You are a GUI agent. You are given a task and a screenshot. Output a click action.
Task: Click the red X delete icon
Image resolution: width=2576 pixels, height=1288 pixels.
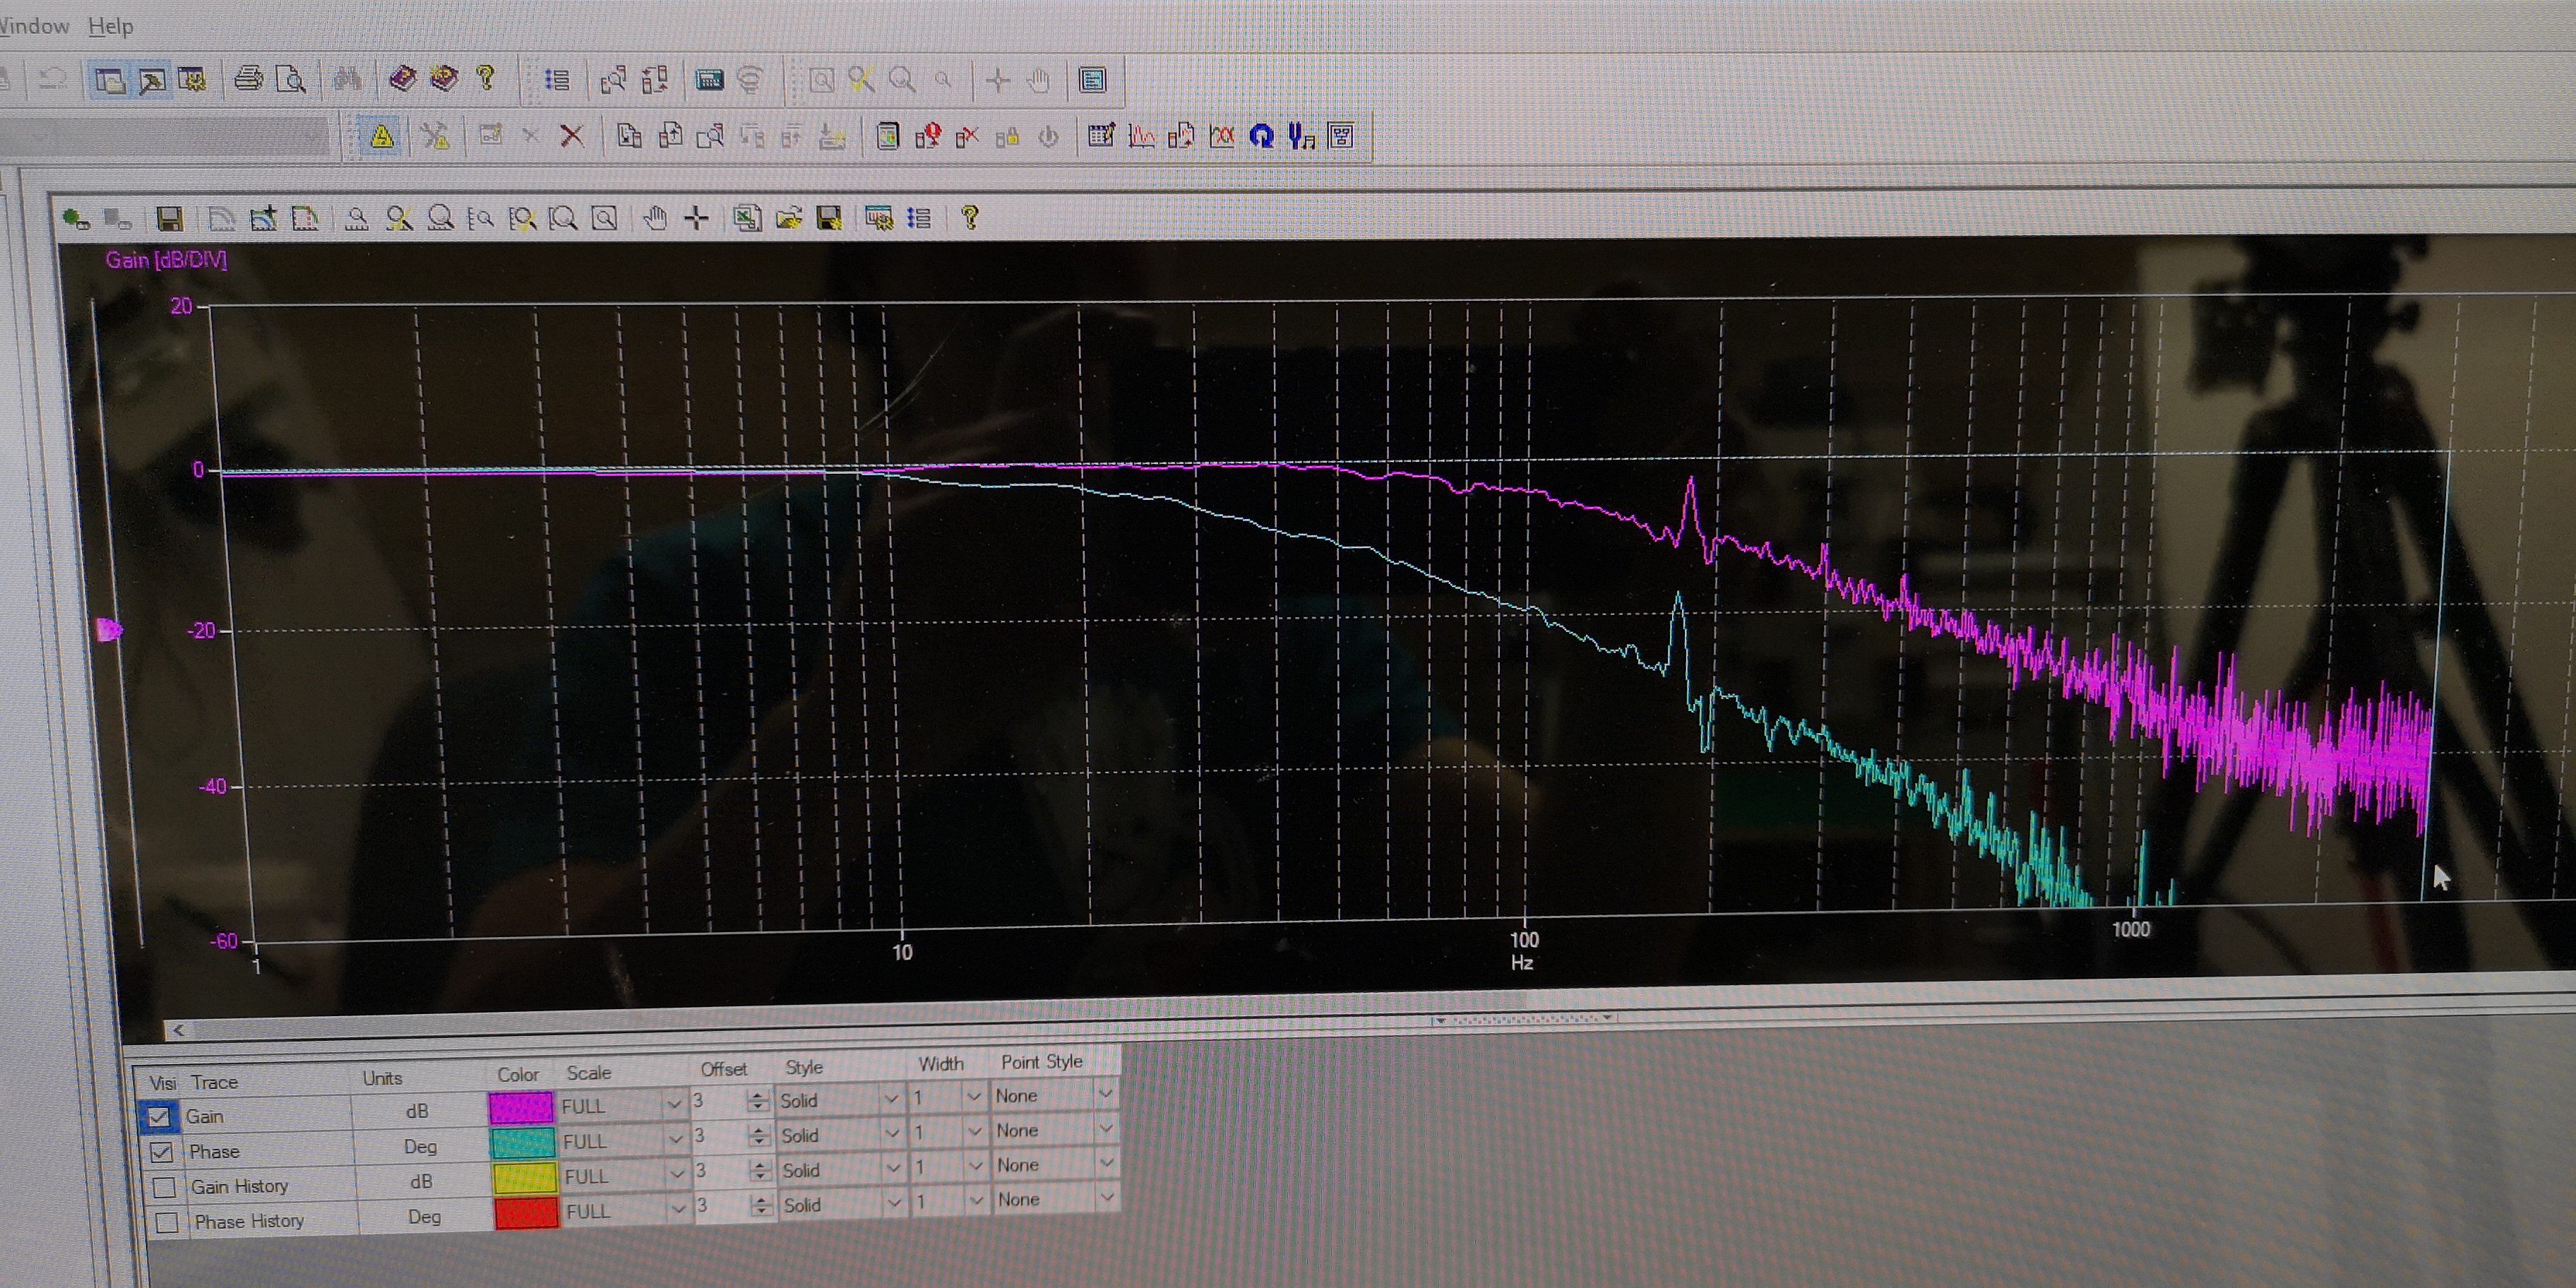[572, 136]
